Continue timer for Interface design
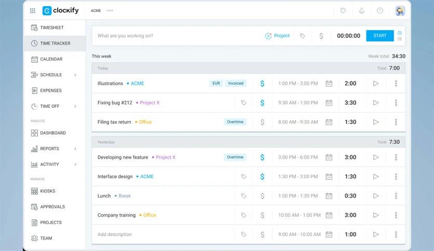 (x=376, y=177)
